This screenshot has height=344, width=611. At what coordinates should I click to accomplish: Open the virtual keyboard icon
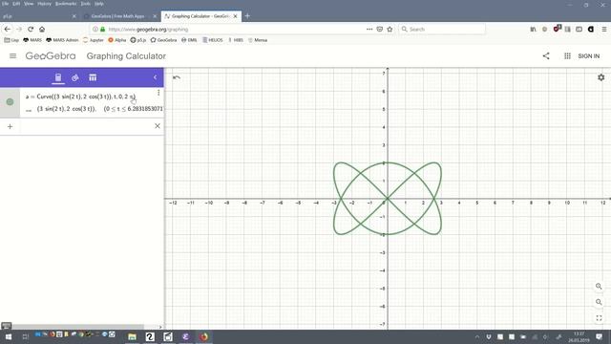[x=7, y=326]
